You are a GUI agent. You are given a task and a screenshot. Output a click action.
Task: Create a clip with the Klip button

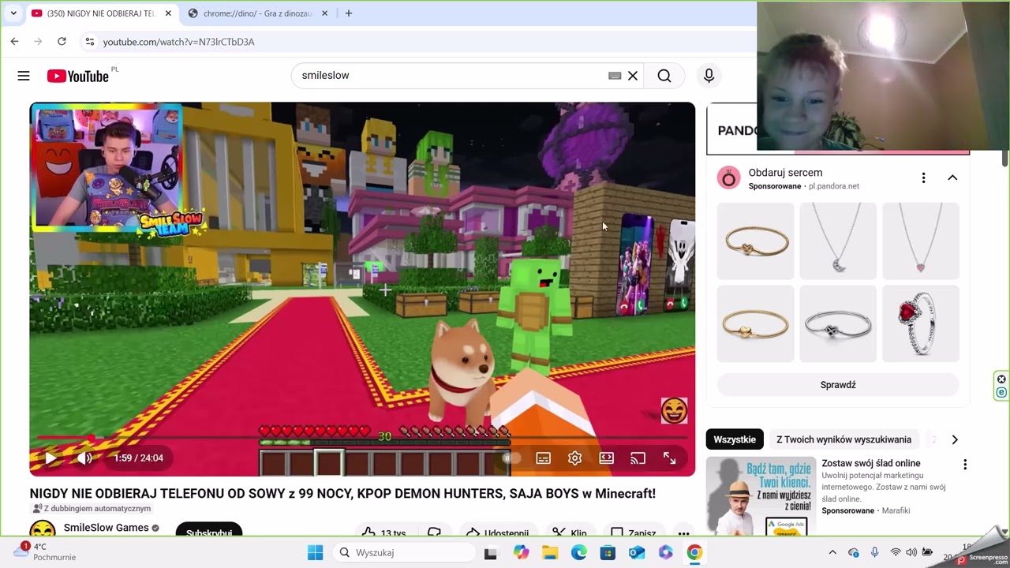click(x=569, y=532)
